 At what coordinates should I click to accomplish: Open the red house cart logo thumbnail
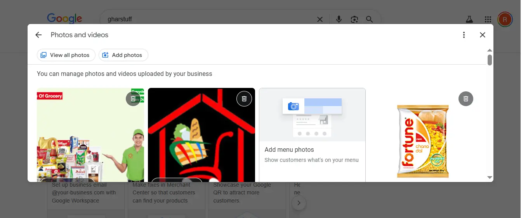pyautogui.click(x=201, y=135)
